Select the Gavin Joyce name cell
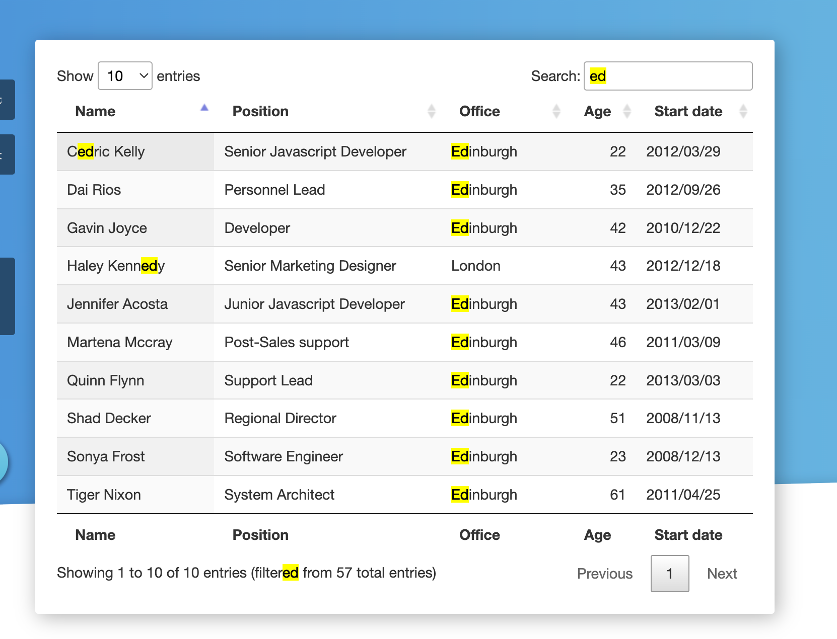837x639 pixels. click(x=135, y=228)
